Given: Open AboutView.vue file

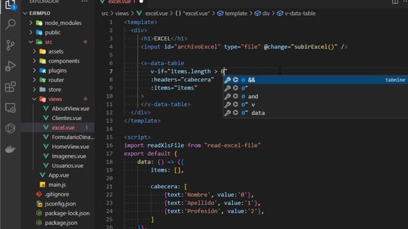Looking at the screenshot, I should pyautogui.click(x=71, y=109).
